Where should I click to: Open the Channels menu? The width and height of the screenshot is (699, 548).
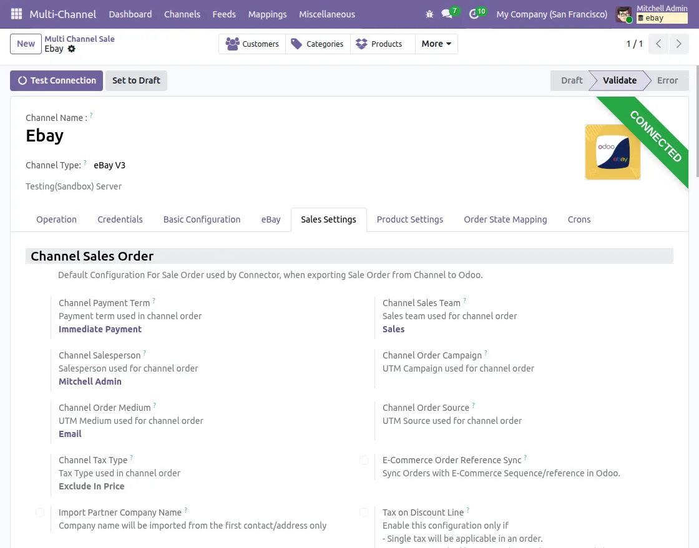point(182,14)
